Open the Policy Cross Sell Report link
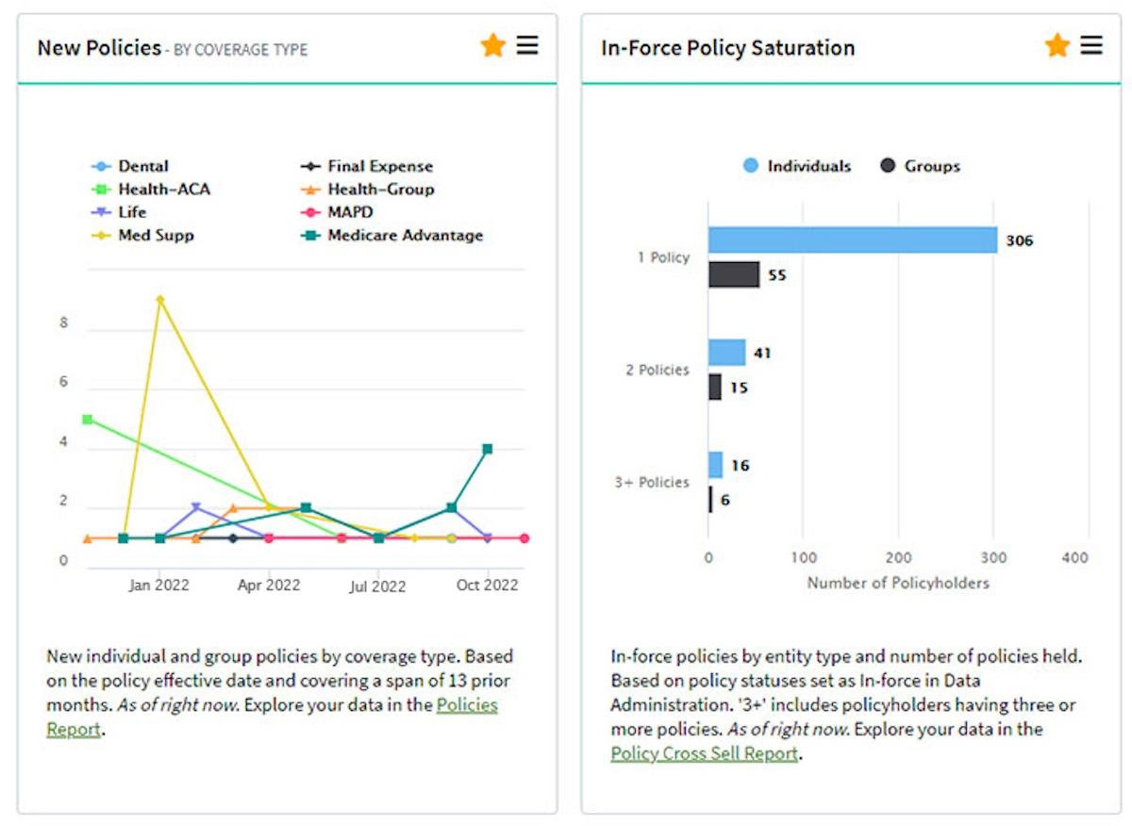1132x826 pixels. click(704, 753)
